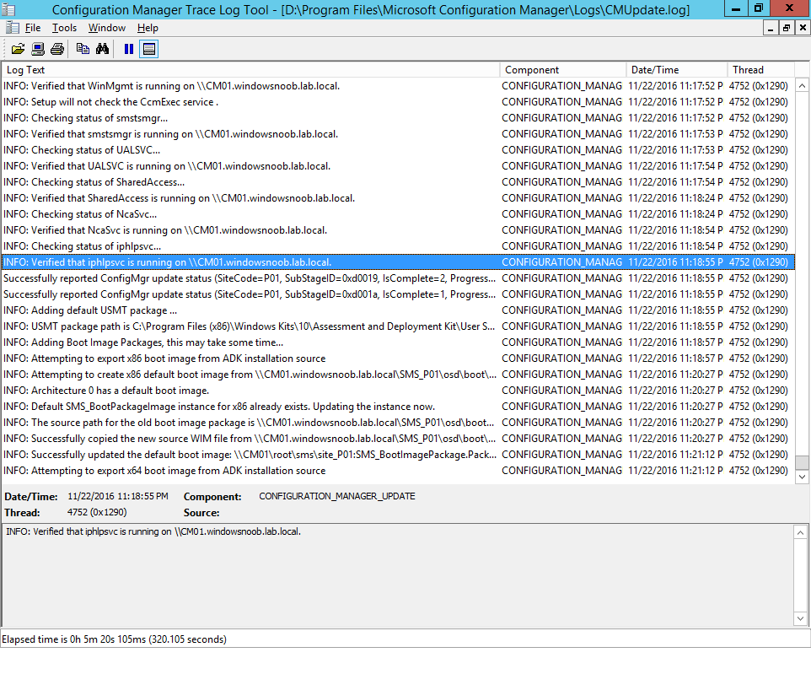This screenshot has width=811, height=674.
Task: Open the Help menu
Action: [x=148, y=28]
